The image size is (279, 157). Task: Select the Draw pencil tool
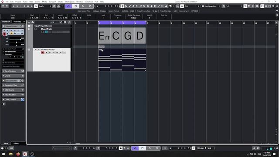[130, 6]
